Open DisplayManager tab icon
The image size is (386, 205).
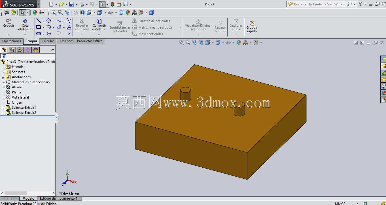coord(36,50)
